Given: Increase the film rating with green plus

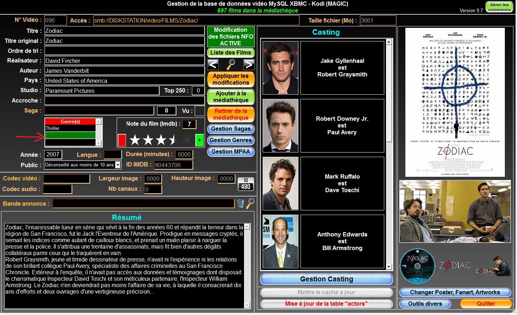Looking at the screenshot, I should click(x=199, y=140).
